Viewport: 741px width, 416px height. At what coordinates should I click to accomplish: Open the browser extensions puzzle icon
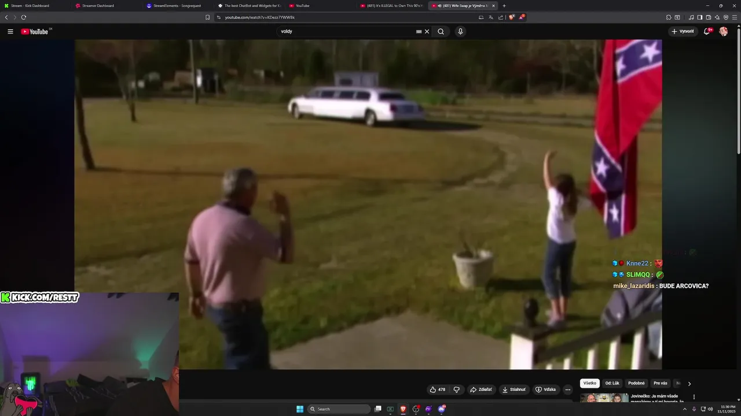tap(669, 17)
